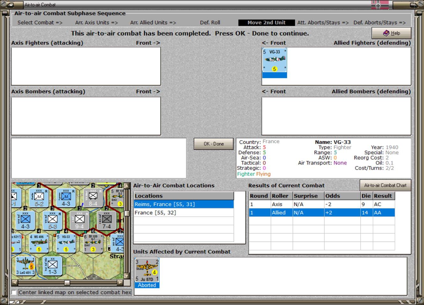424x305 pixels.
Task: Go to Def. Roll subphase
Action: [x=210, y=23]
